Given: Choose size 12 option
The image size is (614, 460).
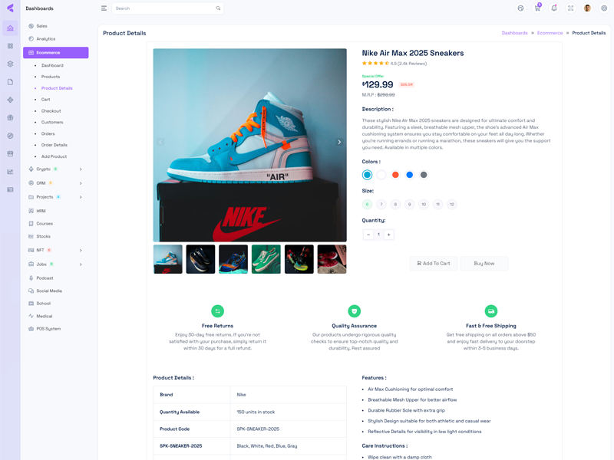Looking at the screenshot, I should click(x=452, y=204).
